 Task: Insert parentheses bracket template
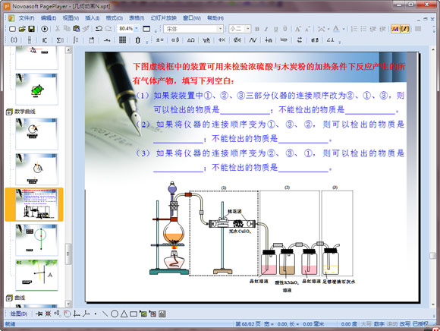pos(14,40)
